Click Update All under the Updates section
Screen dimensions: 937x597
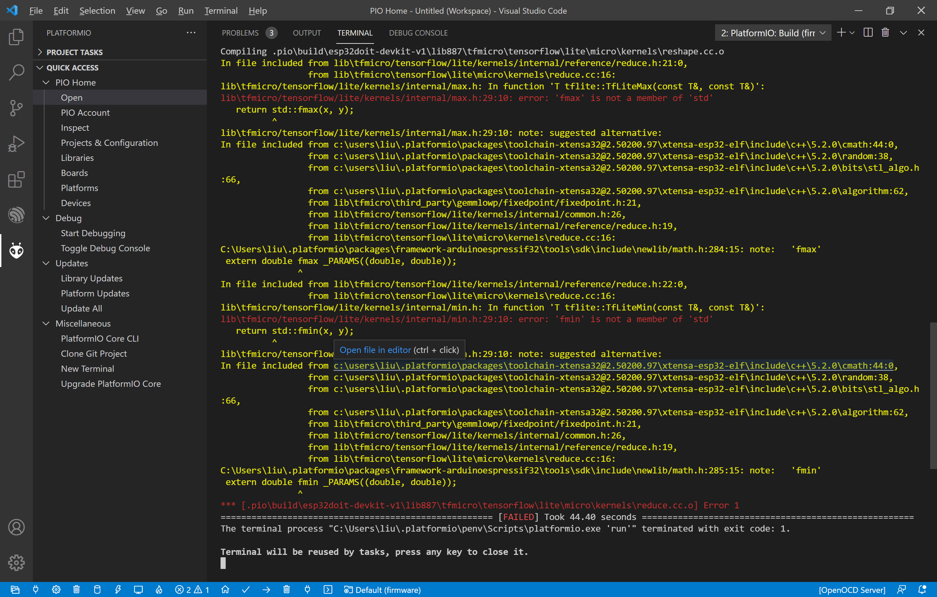click(x=81, y=308)
